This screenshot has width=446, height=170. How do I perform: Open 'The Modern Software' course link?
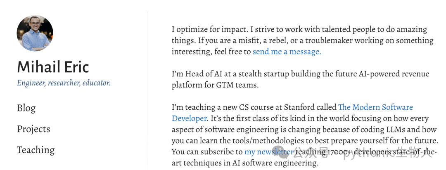coord(375,107)
